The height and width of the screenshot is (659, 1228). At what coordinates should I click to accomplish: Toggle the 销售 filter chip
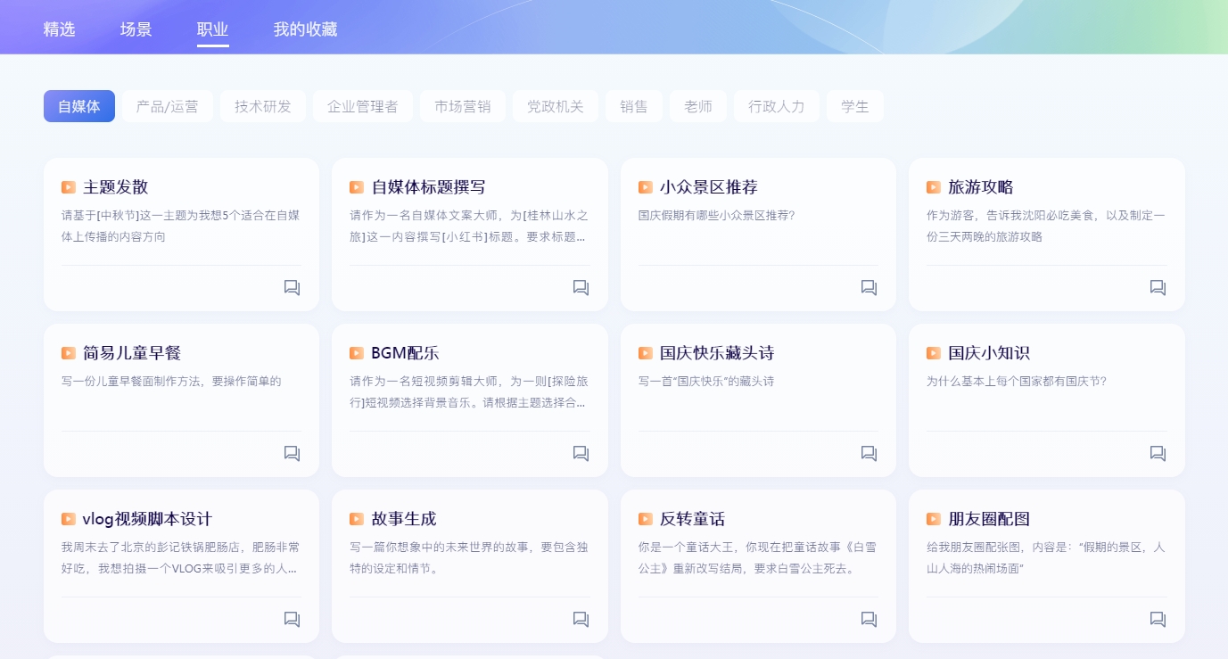[634, 105]
